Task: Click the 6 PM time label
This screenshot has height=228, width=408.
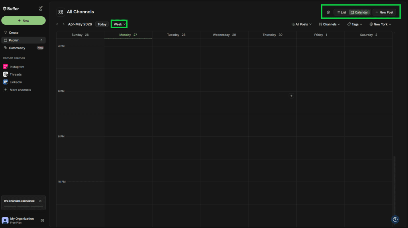Action: pyautogui.click(x=61, y=91)
